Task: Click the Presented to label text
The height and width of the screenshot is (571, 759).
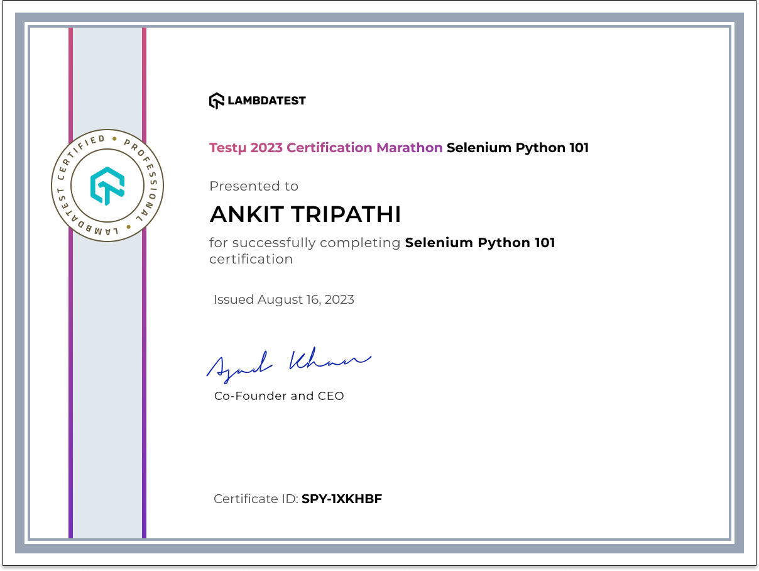Action: [254, 186]
